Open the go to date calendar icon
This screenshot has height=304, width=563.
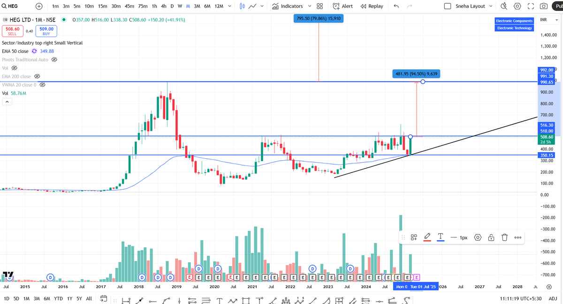pyautogui.click(x=104, y=298)
